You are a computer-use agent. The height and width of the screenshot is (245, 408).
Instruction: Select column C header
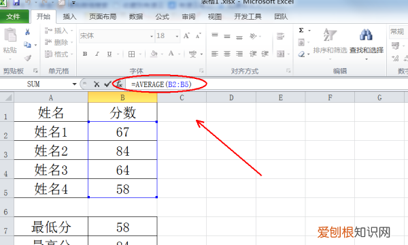click(182, 97)
